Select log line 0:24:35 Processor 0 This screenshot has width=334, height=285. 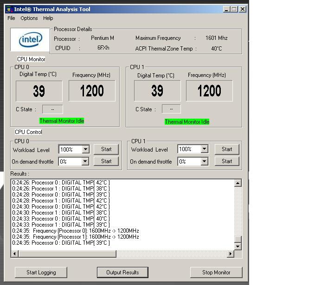click(61, 243)
